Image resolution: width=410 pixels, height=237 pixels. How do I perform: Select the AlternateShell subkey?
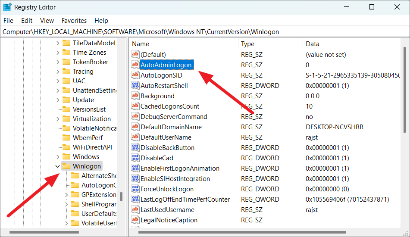click(99, 175)
